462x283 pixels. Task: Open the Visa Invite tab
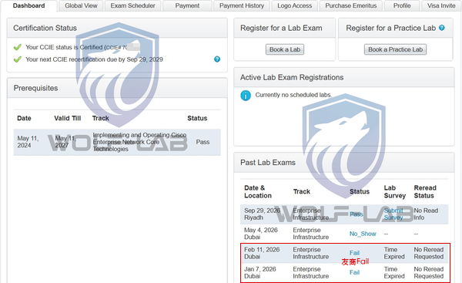click(441, 5)
